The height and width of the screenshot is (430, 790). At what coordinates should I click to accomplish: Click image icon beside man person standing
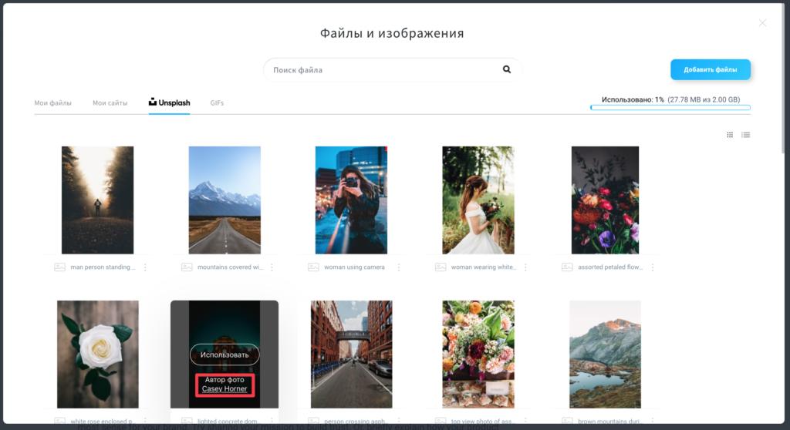tap(60, 267)
